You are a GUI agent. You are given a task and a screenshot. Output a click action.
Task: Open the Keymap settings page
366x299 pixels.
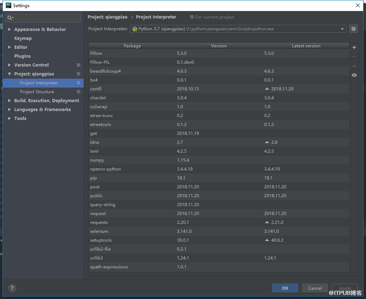click(x=23, y=38)
